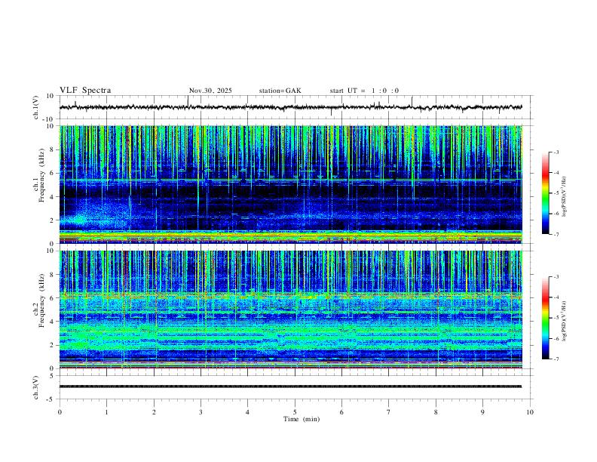This screenshot has height=462, width=597.
Task: Select the "Time (min)" axis label
Action: pyautogui.click(x=302, y=419)
